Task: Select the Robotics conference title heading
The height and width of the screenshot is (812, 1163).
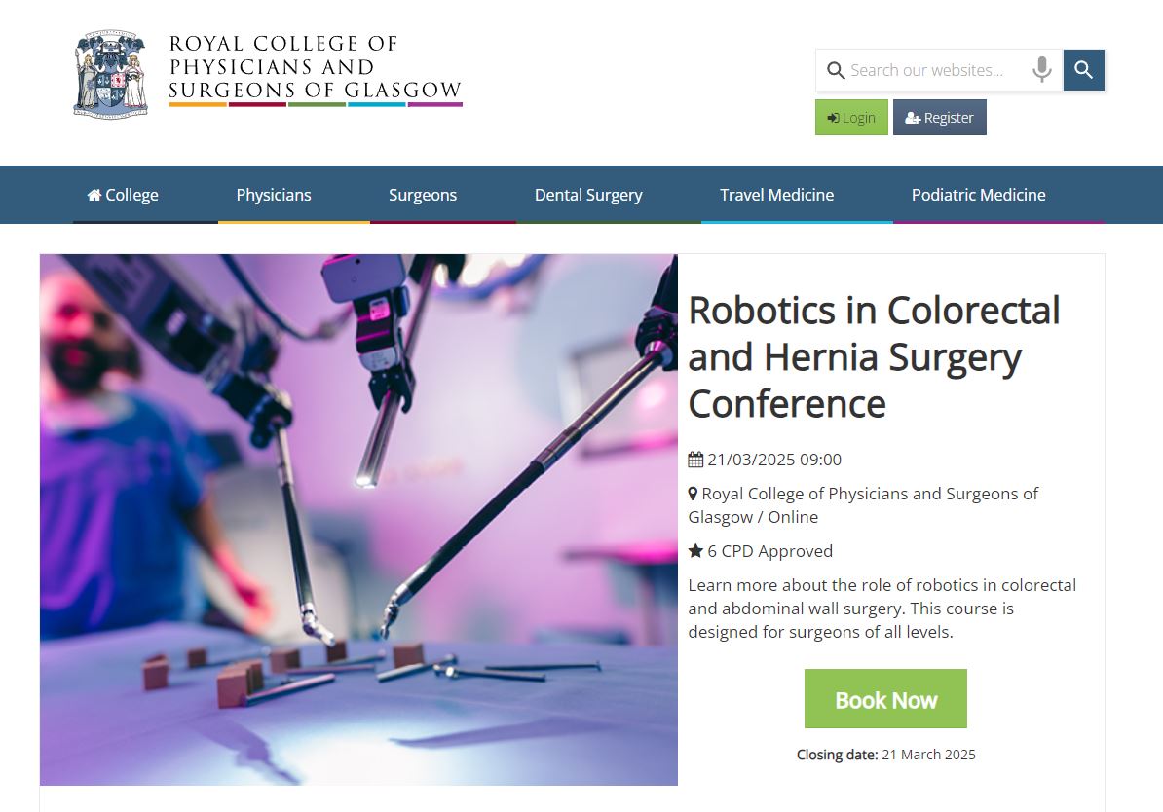Action: pos(874,357)
